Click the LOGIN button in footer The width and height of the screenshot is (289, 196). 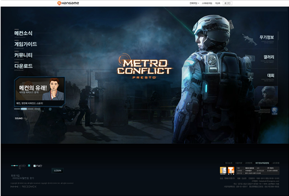[57, 170]
